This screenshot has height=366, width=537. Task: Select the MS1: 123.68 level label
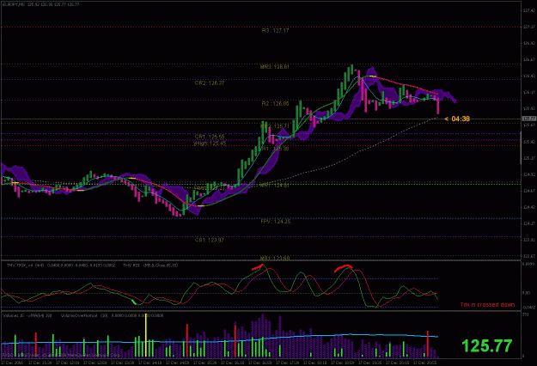click(x=274, y=258)
